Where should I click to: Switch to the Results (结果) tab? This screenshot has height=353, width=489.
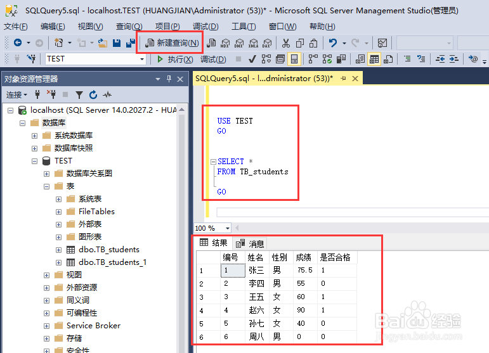pyautogui.click(x=214, y=243)
